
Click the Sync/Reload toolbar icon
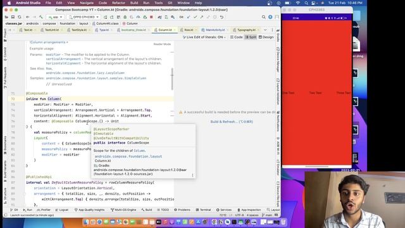tap(20, 17)
